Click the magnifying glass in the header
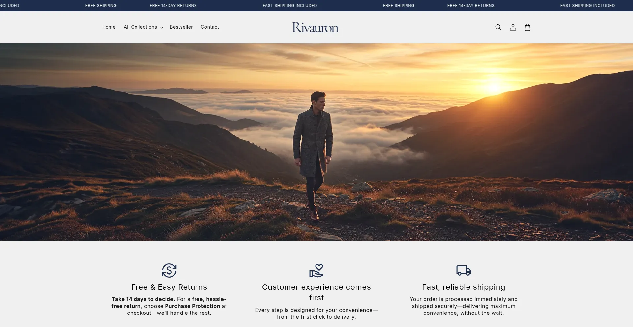The height and width of the screenshot is (327, 633). pyautogui.click(x=498, y=27)
